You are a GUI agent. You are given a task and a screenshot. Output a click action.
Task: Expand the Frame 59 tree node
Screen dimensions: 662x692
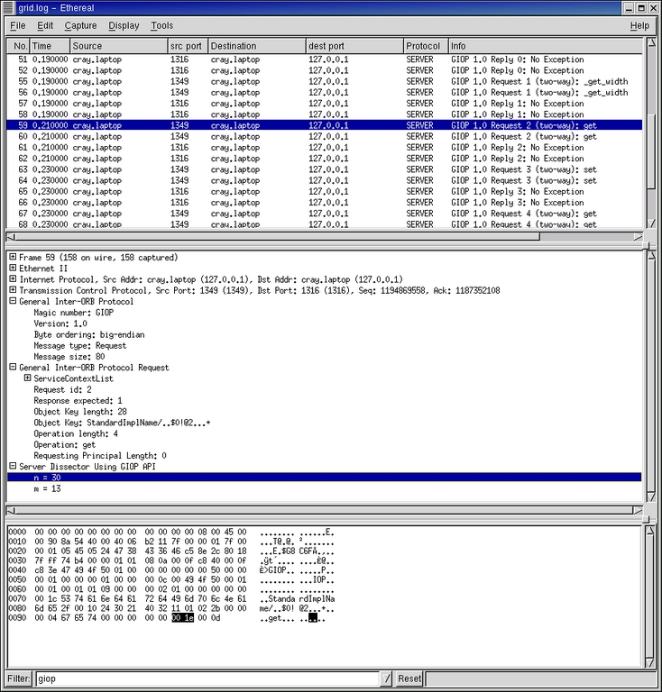click(x=13, y=258)
